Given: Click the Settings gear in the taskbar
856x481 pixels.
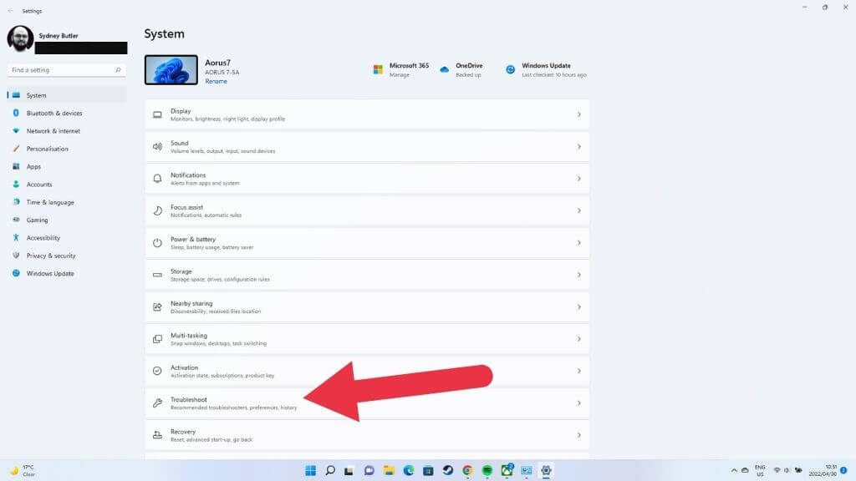Looking at the screenshot, I should (546, 470).
